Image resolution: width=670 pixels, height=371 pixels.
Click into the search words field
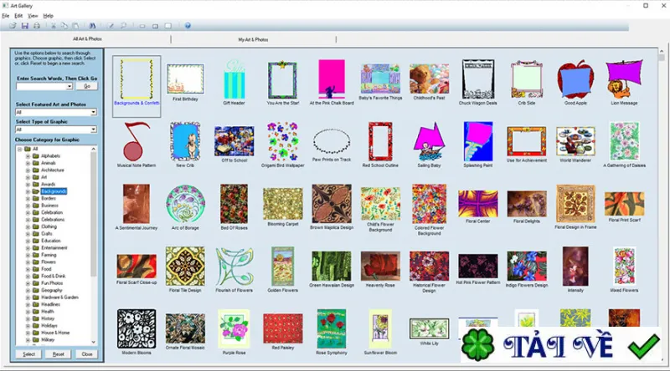click(x=41, y=86)
